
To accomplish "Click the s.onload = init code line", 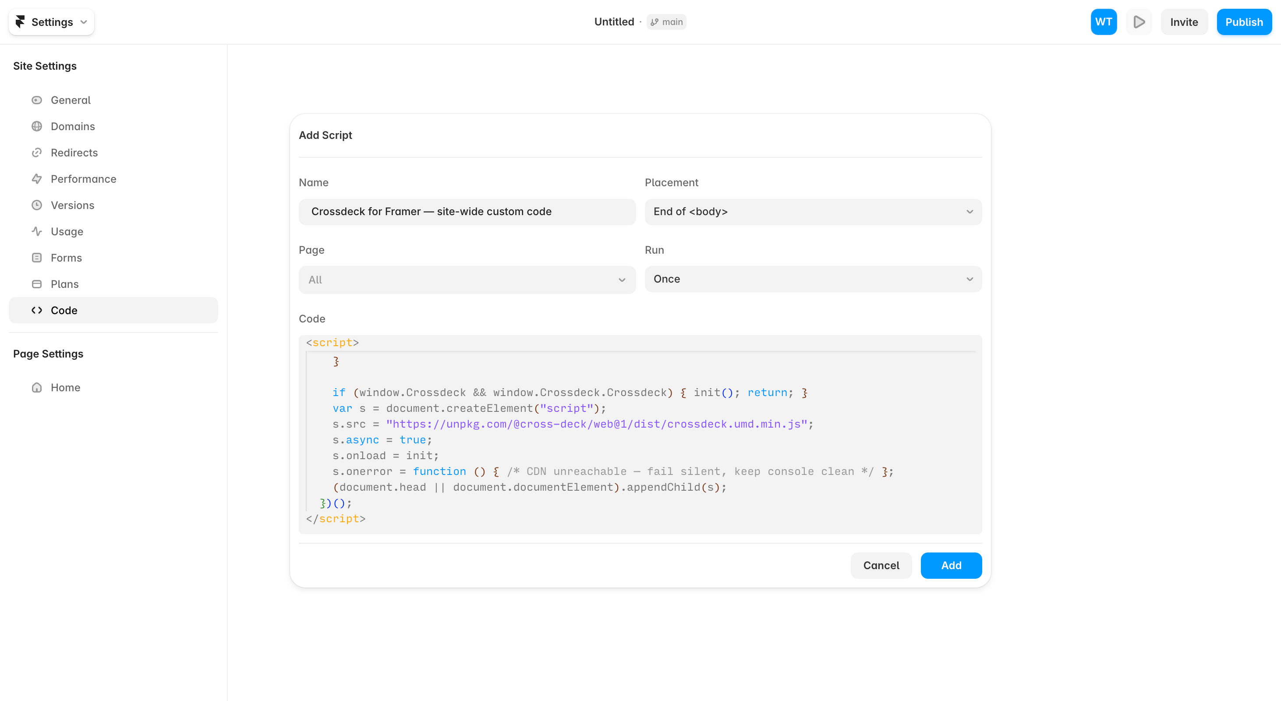I will pos(386,456).
